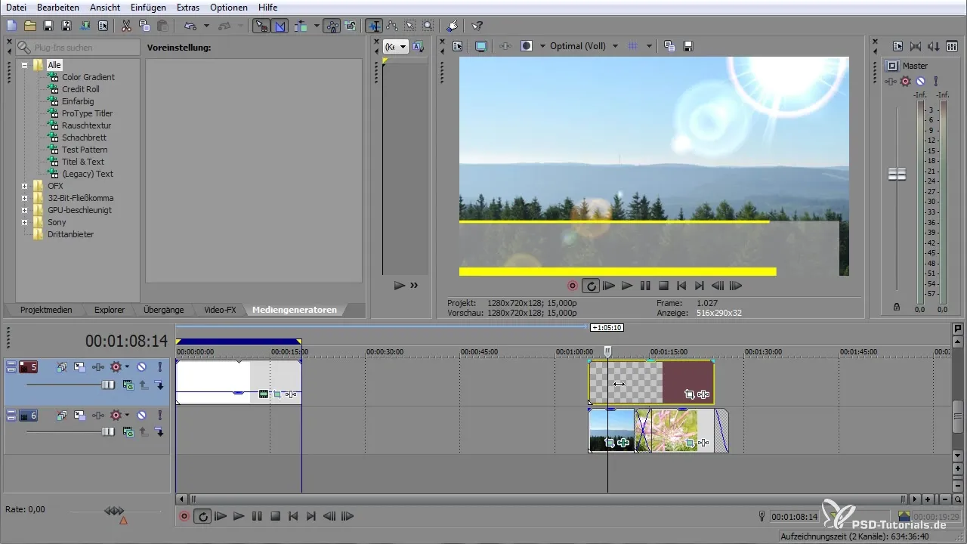
Task: Click the Copy icon in main toolbar
Action: pos(144,26)
